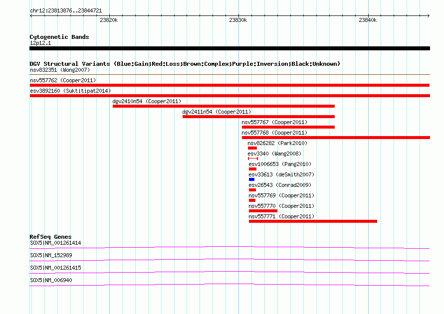The image size is (444, 314).
Task: Click the SOX5|NM_001261414 gene line
Action: click(x=229, y=248)
